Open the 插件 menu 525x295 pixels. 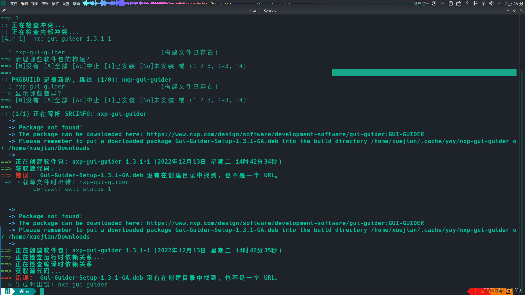(x=56, y=4)
